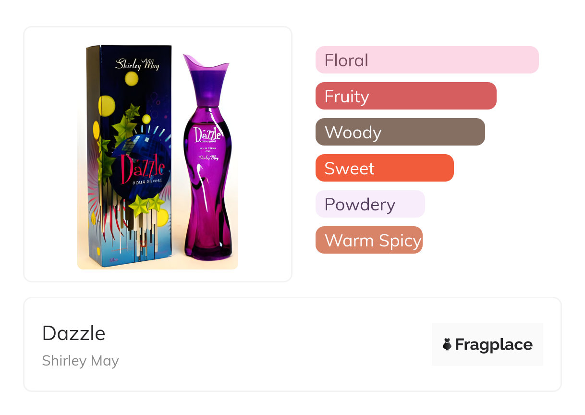
Task: Click the Fragplace wordmark text
Action: pos(494,344)
